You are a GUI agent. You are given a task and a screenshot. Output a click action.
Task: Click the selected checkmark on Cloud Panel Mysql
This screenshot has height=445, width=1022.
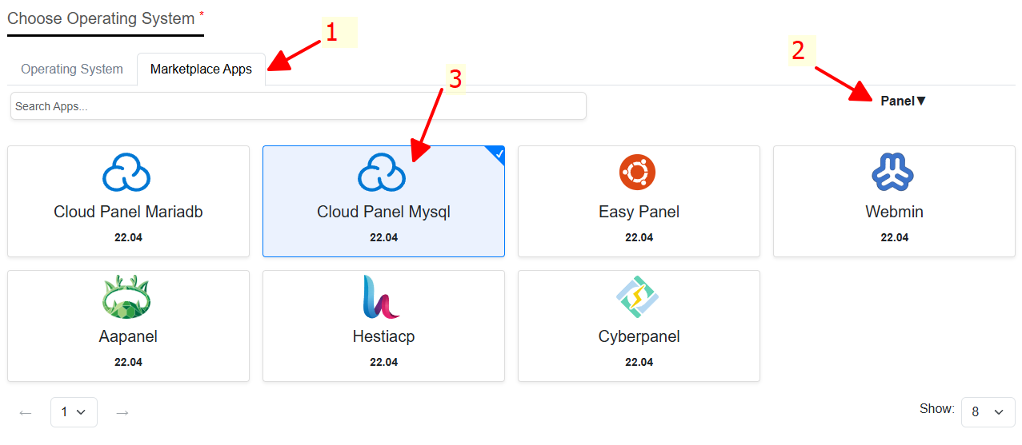pyautogui.click(x=499, y=153)
